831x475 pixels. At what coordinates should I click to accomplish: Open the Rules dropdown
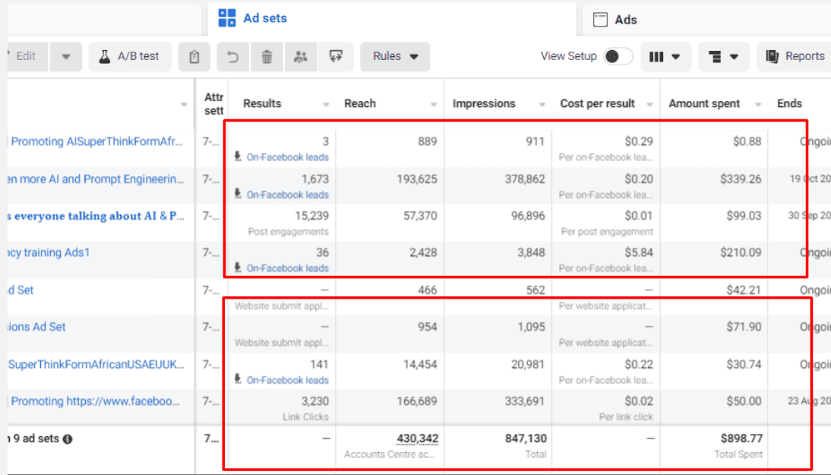(395, 56)
